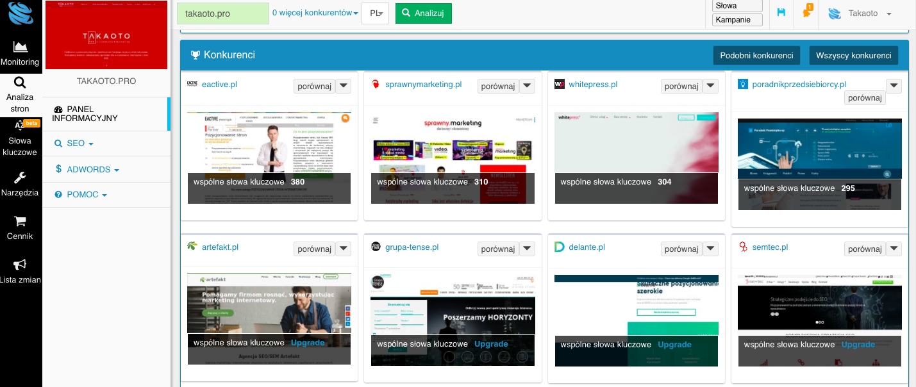
Task: Click Upgrade link on semtec.pl card
Action: [858, 344]
